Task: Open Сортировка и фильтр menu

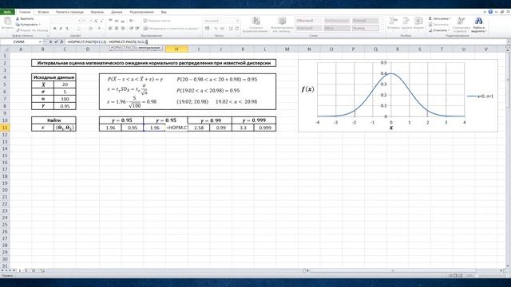Action: click(461, 25)
